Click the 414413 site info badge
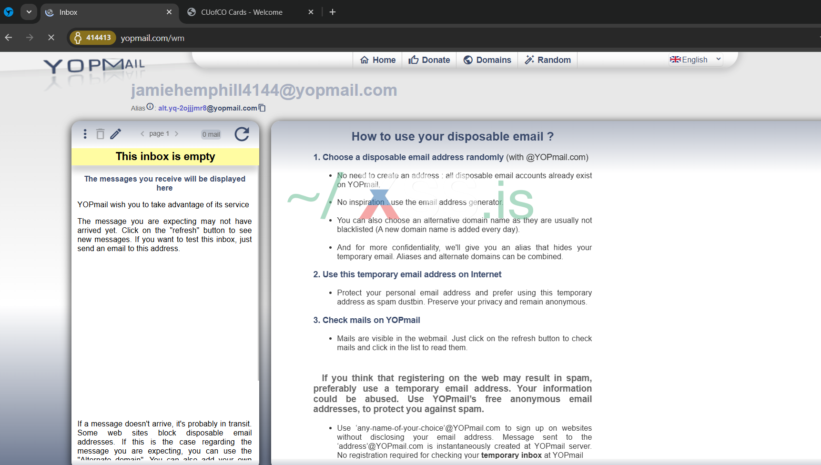821x465 pixels. coord(92,38)
